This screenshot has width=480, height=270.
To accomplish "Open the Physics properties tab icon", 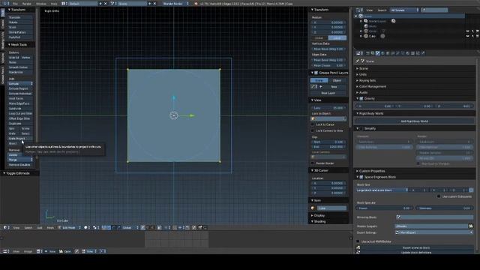I will pyautogui.click(x=423, y=53).
